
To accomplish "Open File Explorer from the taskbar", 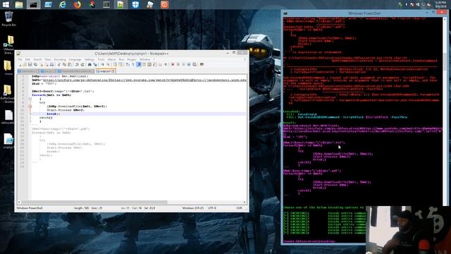I will [x=19, y=4].
